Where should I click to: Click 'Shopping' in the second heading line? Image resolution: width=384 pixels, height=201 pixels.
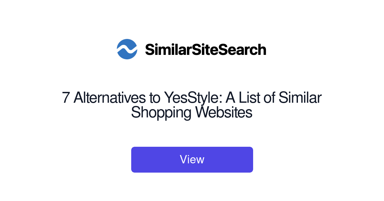pos(161,113)
